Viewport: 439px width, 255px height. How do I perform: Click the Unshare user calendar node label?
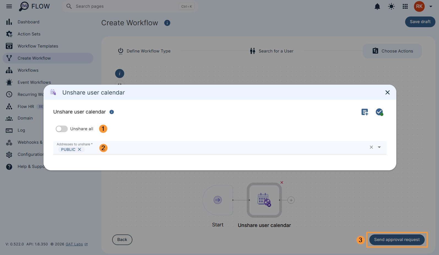[264, 225]
